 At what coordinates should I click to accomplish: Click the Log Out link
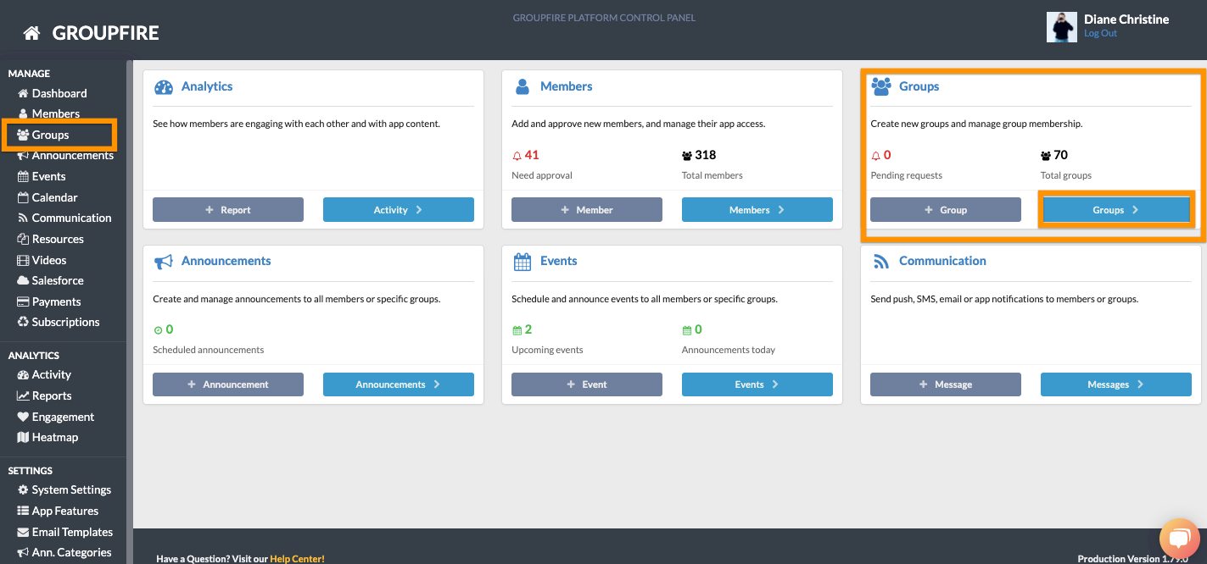[x=1100, y=34]
